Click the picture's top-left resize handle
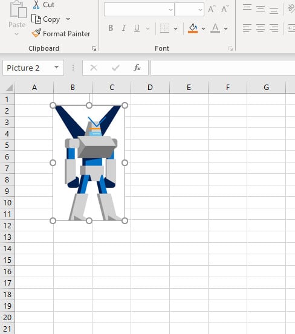295x334 pixels. coord(53,106)
